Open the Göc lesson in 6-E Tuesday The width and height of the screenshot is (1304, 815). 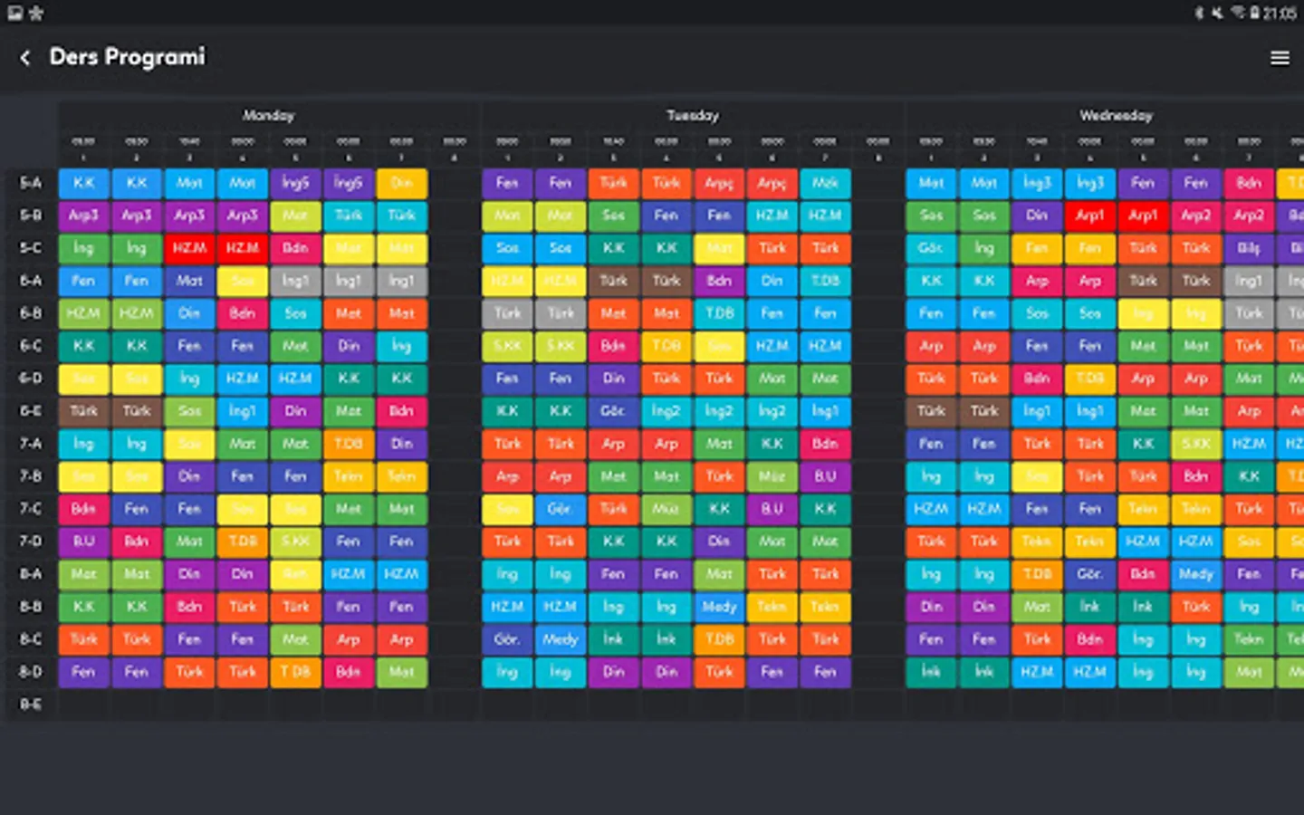point(613,411)
